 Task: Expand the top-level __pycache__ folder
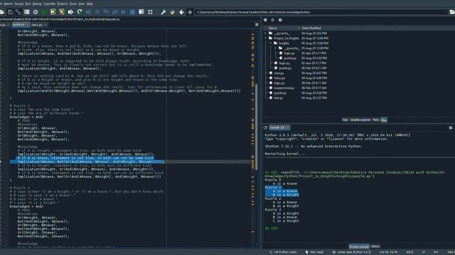coord(266,33)
